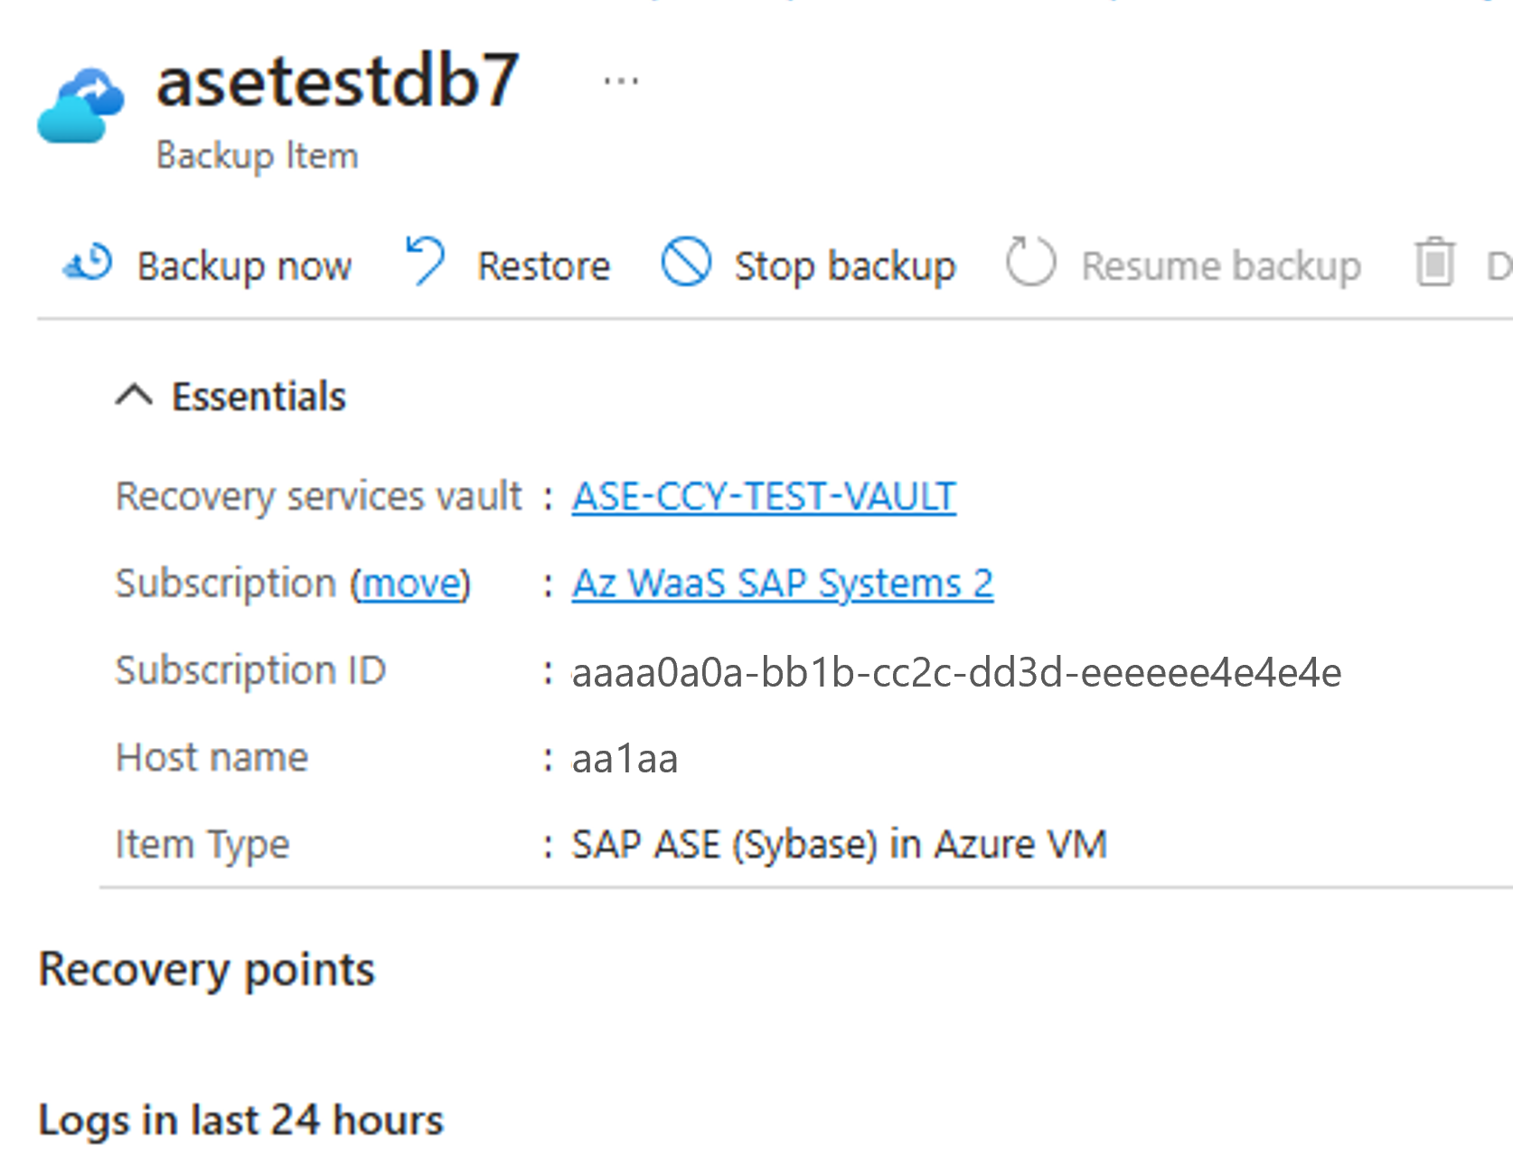Image resolution: width=1513 pixels, height=1150 pixels.
Task: Click the Backup Item cloud icon
Action: [80, 106]
